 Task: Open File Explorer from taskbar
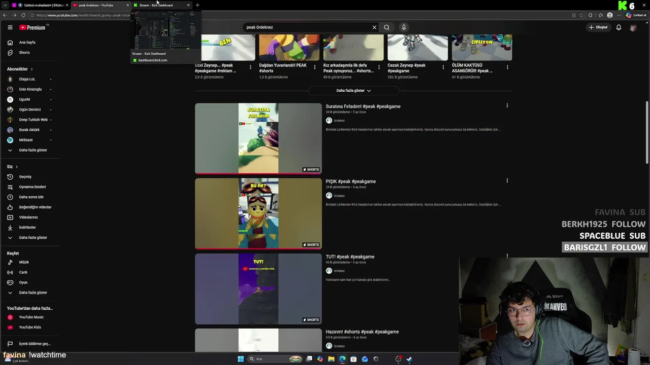[331, 359]
